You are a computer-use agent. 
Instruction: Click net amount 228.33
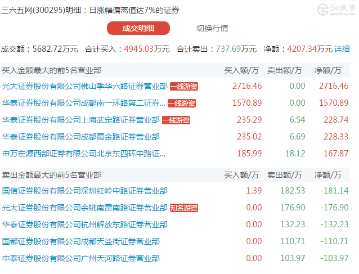point(336,137)
